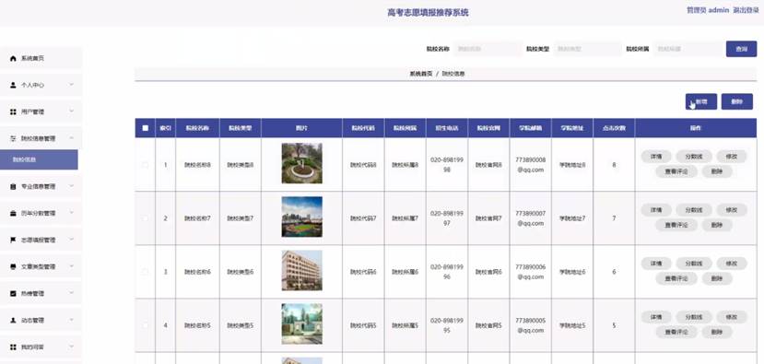Open the building photo thumbnail in row 3
The height and width of the screenshot is (364, 764).
pyautogui.click(x=301, y=270)
